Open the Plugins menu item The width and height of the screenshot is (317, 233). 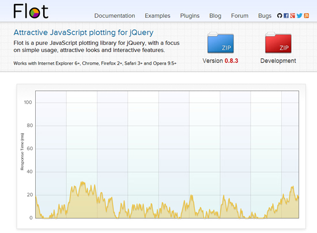(x=190, y=16)
